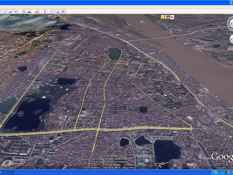
Task: Click the first system tray icon
Action: coord(214,172)
